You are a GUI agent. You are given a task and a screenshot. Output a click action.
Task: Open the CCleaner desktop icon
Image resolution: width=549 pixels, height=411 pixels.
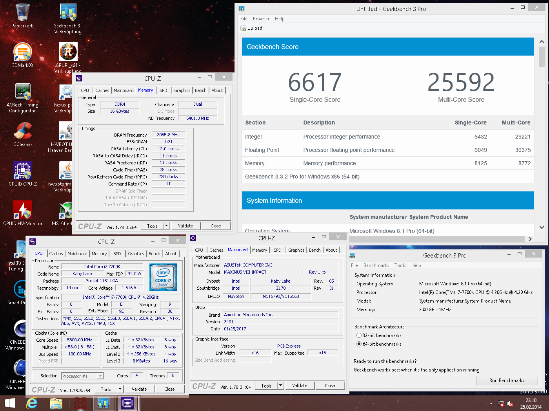(22, 134)
